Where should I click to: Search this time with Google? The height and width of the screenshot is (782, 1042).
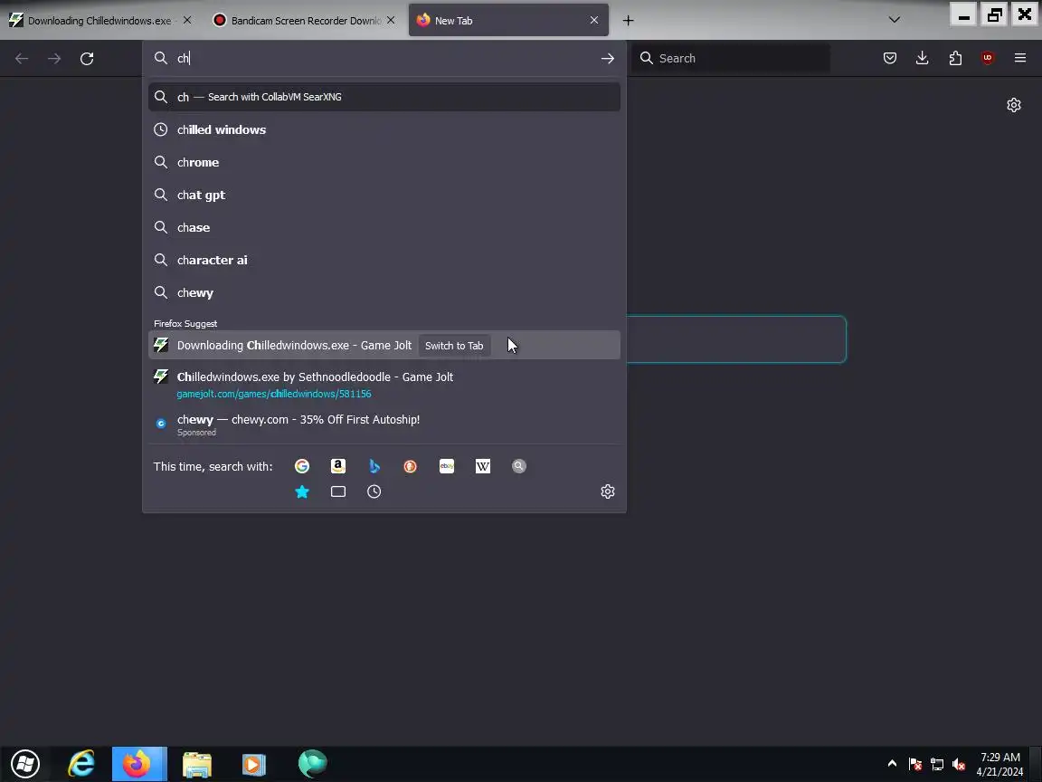click(302, 466)
